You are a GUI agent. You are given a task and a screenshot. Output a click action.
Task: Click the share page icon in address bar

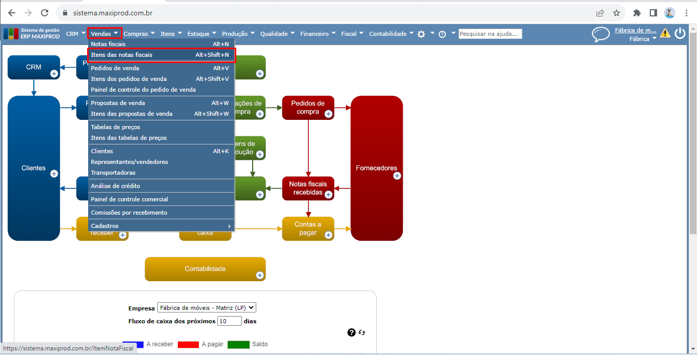click(x=600, y=13)
